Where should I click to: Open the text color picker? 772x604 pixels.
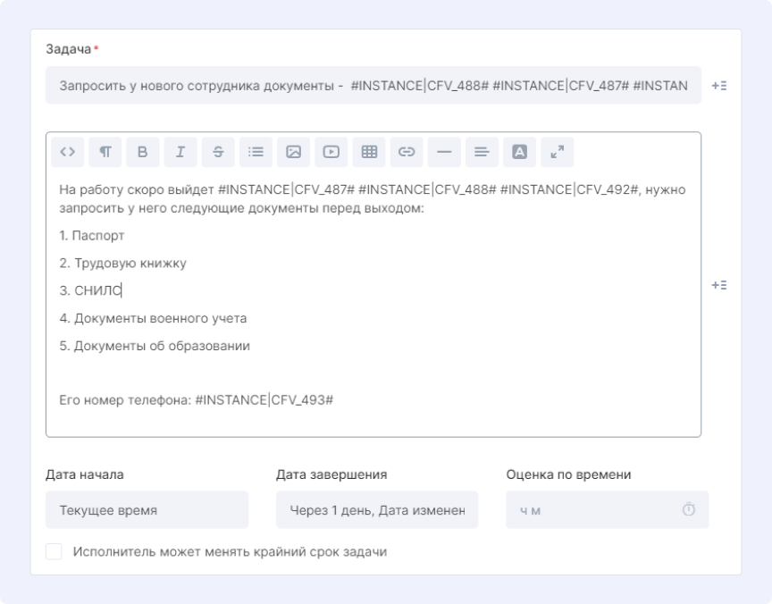(x=519, y=152)
